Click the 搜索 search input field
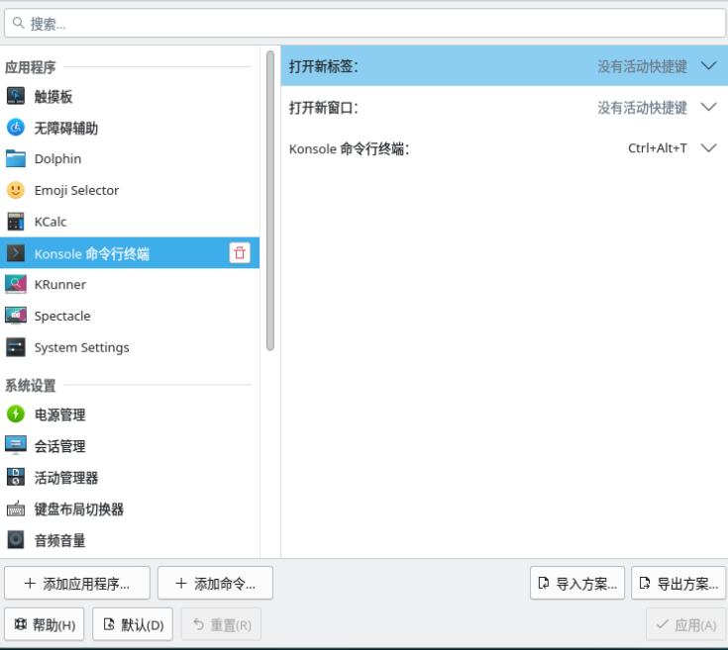The image size is (728, 650). [x=364, y=23]
